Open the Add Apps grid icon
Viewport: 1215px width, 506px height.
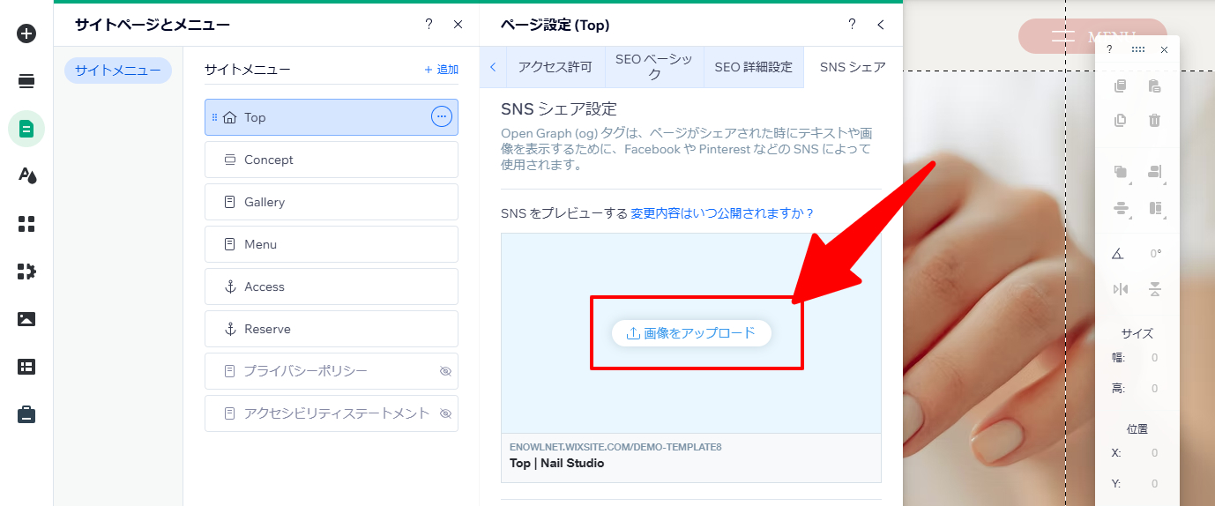tap(26, 224)
